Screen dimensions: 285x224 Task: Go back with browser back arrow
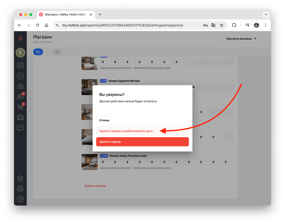tap(19, 25)
